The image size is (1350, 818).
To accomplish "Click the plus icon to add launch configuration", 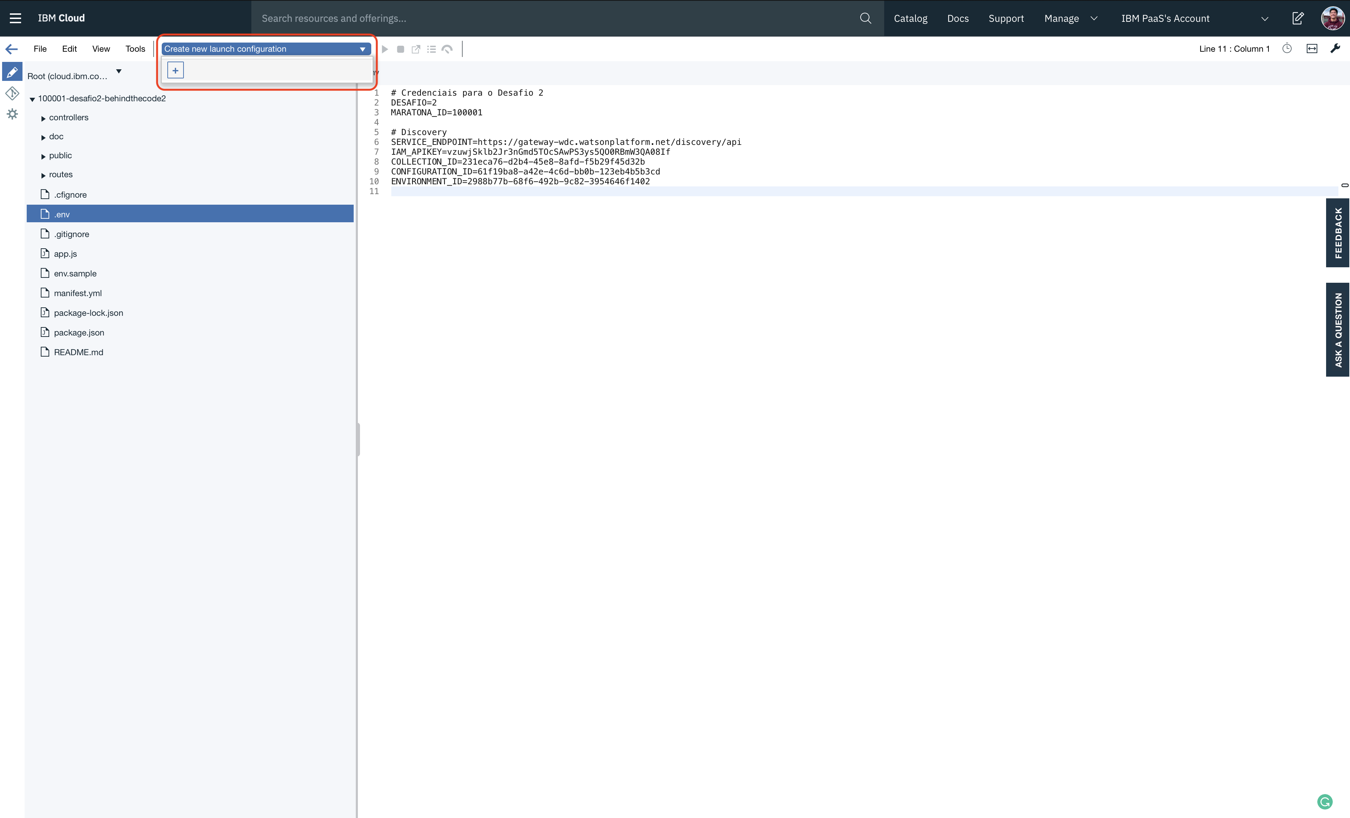I will coord(175,70).
